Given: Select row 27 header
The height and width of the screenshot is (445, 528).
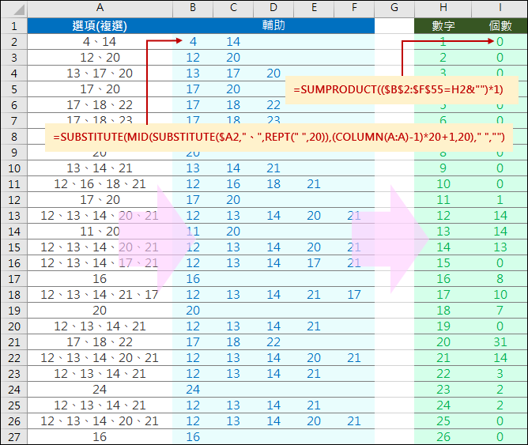Looking at the screenshot, I should (x=13, y=437).
